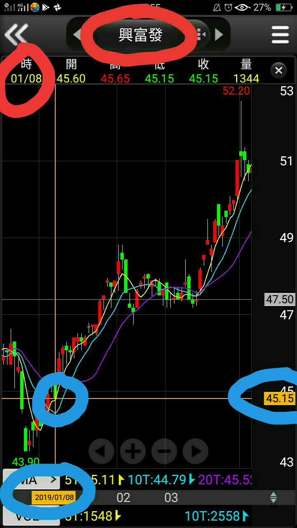Open the VOL indicator selector
The height and width of the screenshot is (528, 297).
(x=31, y=516)
